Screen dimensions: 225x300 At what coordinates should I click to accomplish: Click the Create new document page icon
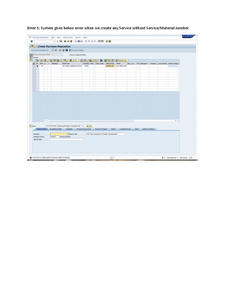[x=53, y=50]
